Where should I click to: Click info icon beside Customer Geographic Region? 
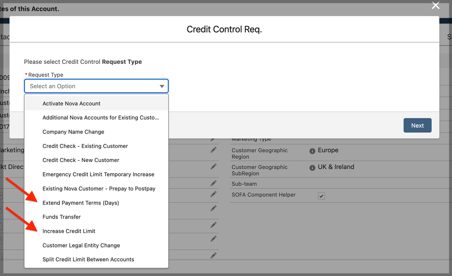point(312,151)
